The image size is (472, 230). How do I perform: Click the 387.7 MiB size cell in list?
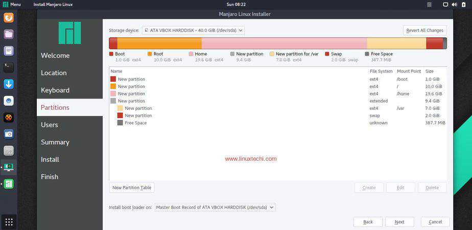[435, 123]
